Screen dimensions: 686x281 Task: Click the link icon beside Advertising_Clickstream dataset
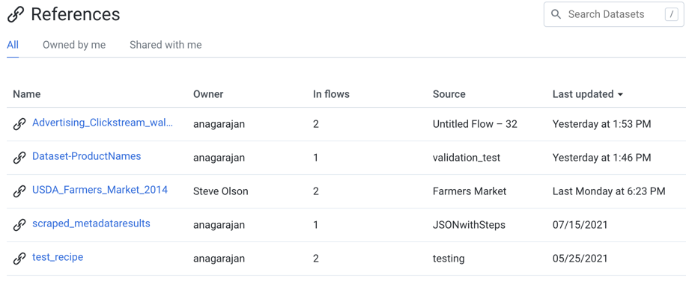[x=19, y=124]
